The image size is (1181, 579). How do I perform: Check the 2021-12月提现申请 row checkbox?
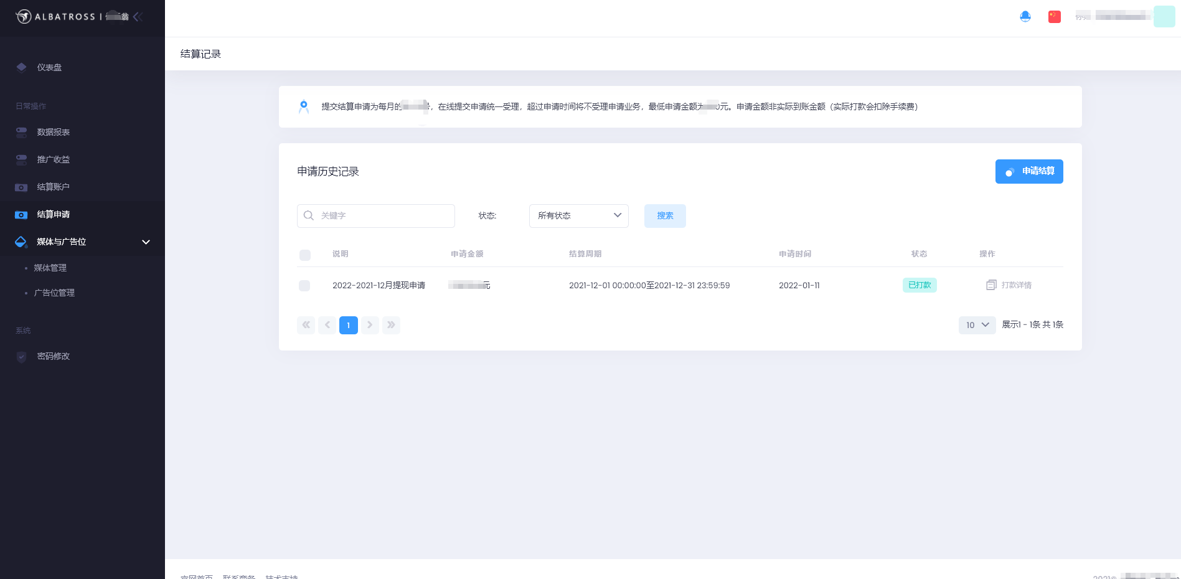(x=304, y=286)
